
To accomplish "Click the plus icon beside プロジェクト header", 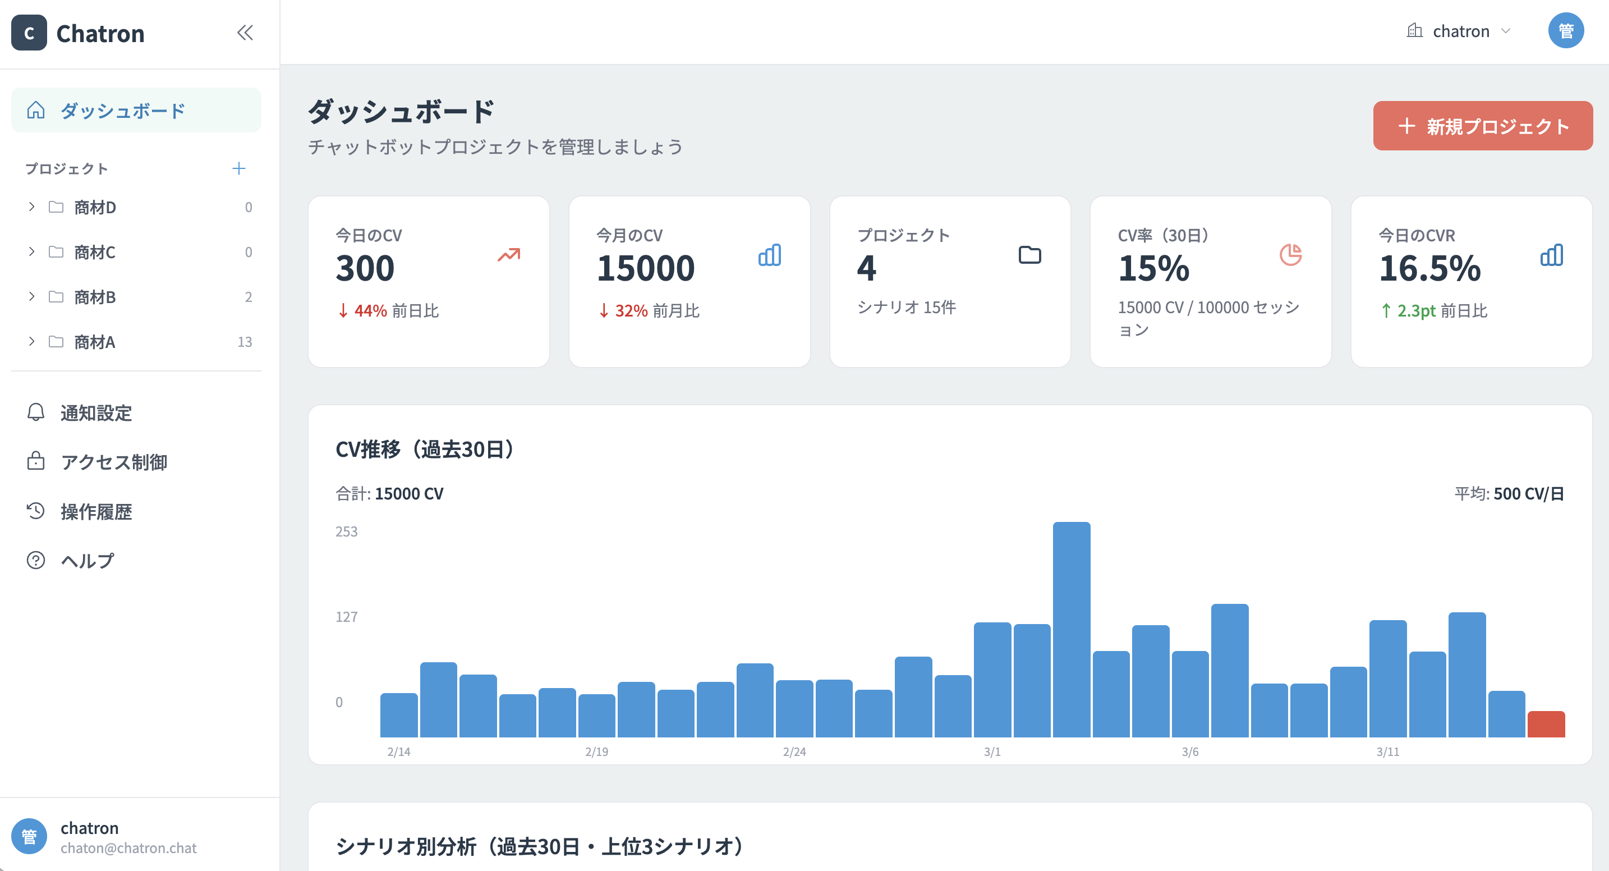I will pos(238,168).
